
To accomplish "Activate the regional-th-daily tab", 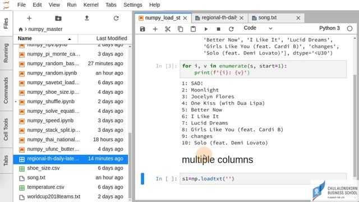I will pyautogui.click(x=219, y=18).
